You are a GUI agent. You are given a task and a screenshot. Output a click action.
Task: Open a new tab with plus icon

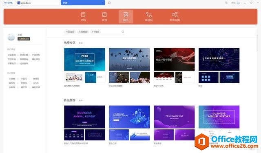tap(109, 3)
